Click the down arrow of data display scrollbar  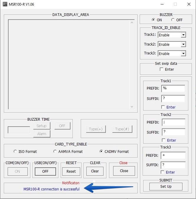(x=132, y=107)
